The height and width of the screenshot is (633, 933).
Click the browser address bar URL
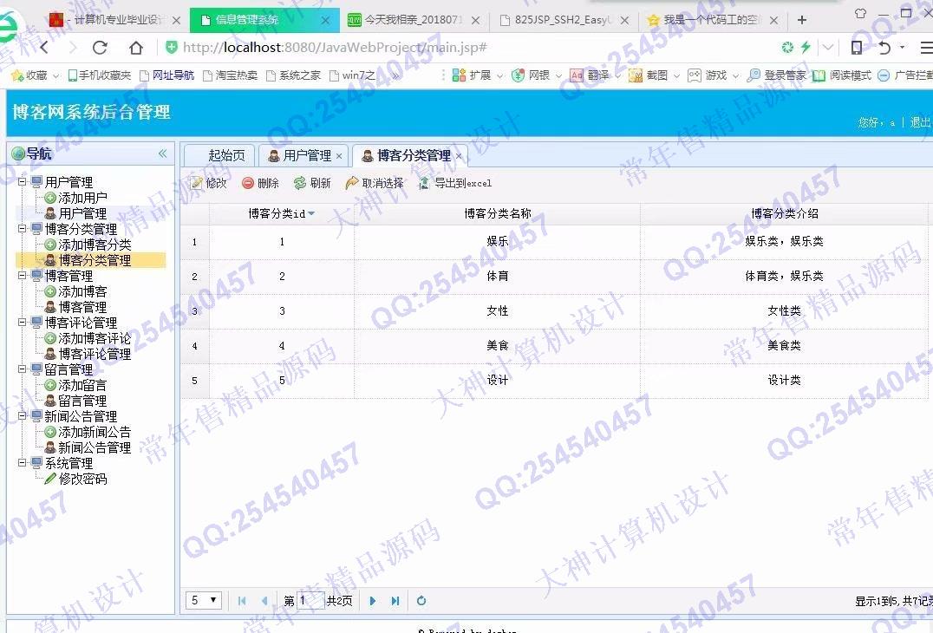(335, 48)
